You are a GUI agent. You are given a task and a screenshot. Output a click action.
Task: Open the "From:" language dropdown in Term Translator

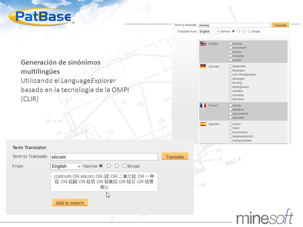tap(66, 166)
